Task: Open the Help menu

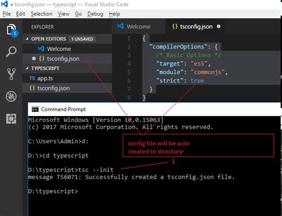Action: tap(114, 14)
